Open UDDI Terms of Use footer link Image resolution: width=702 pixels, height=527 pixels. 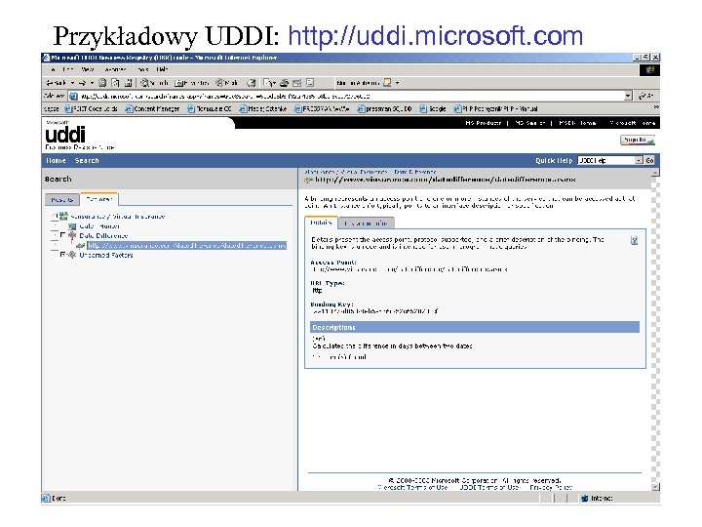pos(488,487)
